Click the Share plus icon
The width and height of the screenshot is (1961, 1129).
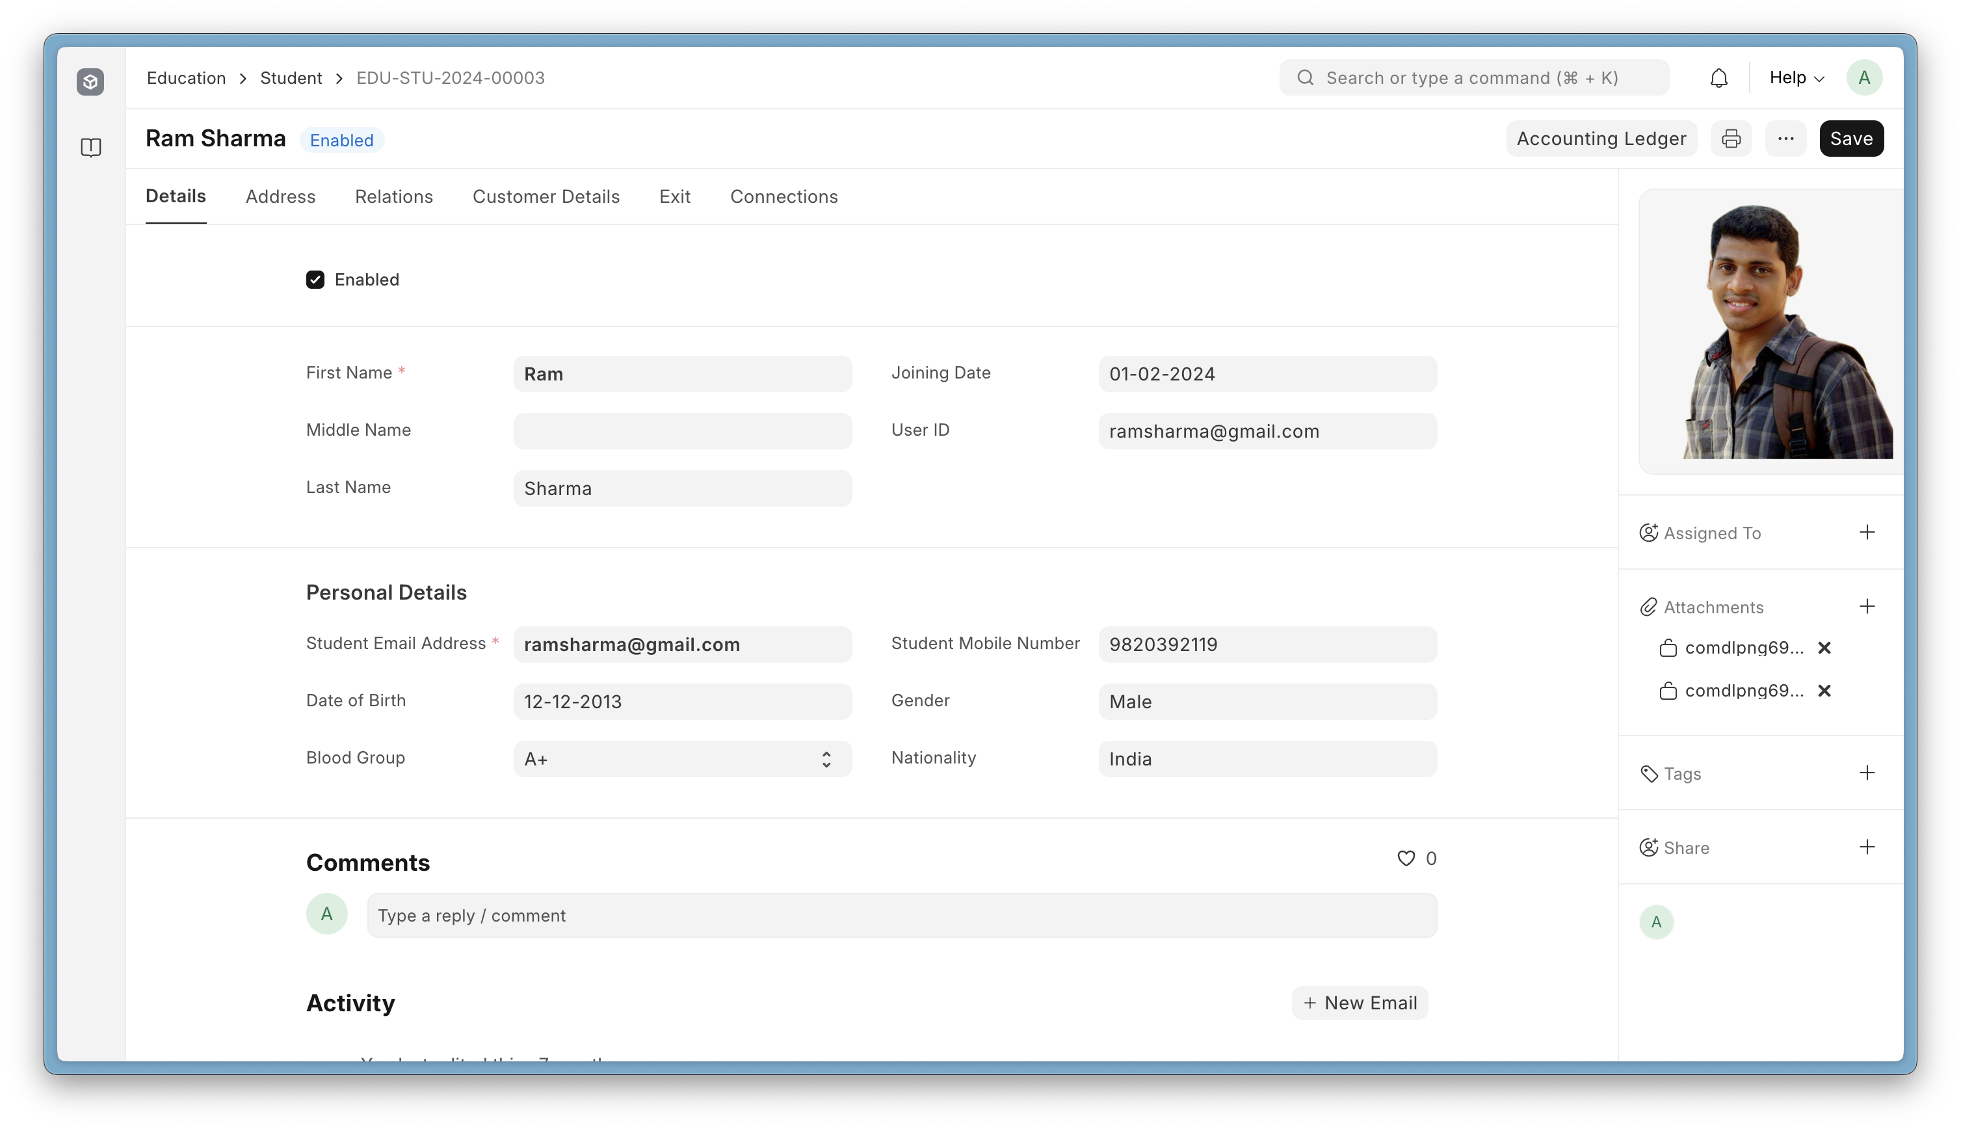point(1867,847)
